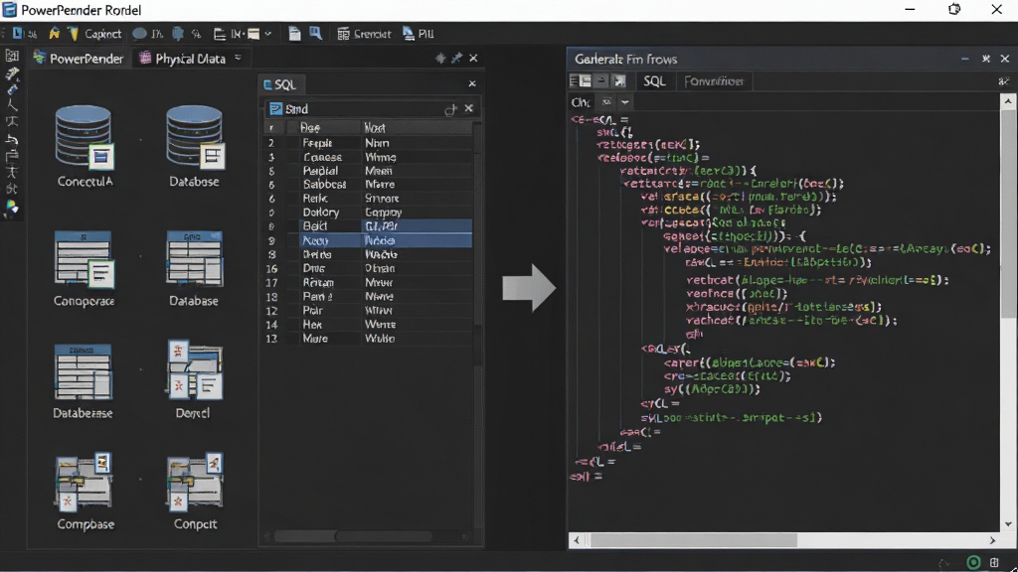Click the green circle status bar icon

pyautogui.click(x=973, y=562)
